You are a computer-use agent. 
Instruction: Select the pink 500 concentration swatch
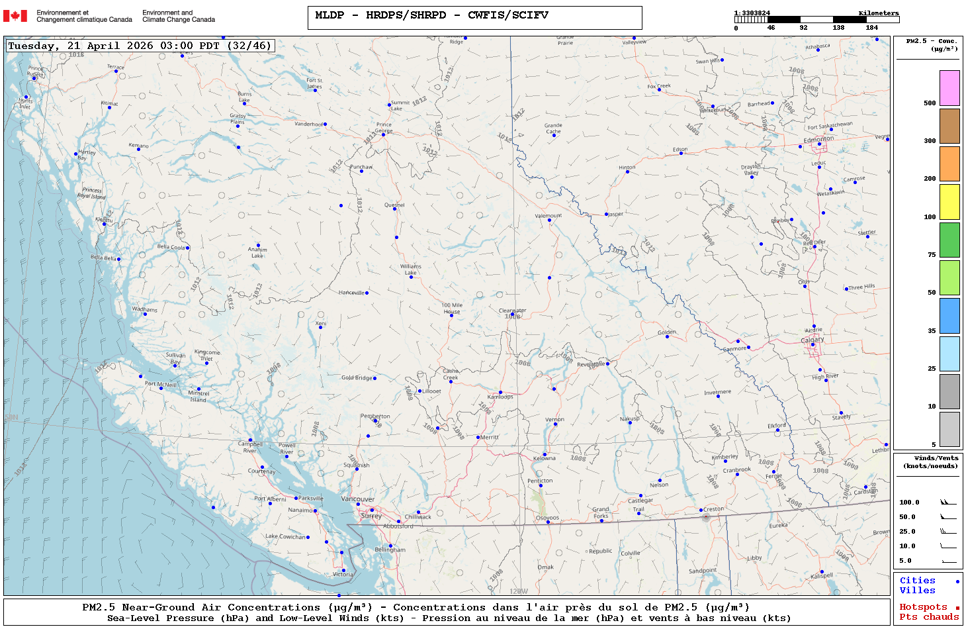(949, 88)
